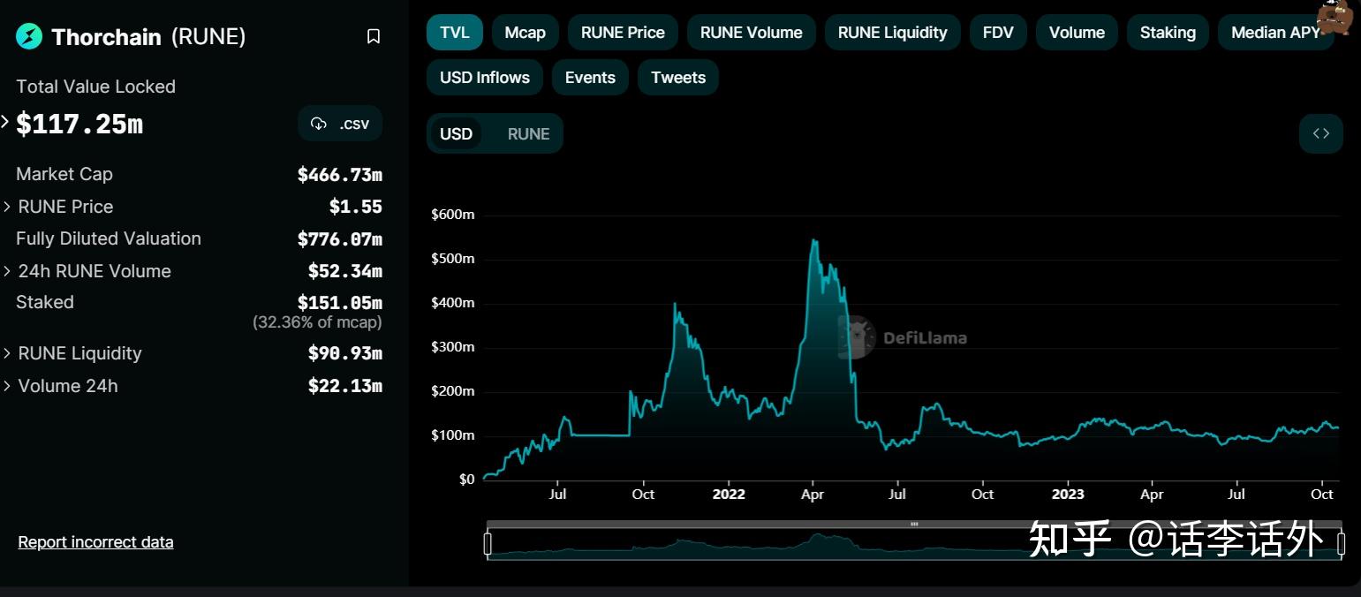The image size is (1361, 597).
Task: View the USD Inflows tab
Action: click(484, 77)
